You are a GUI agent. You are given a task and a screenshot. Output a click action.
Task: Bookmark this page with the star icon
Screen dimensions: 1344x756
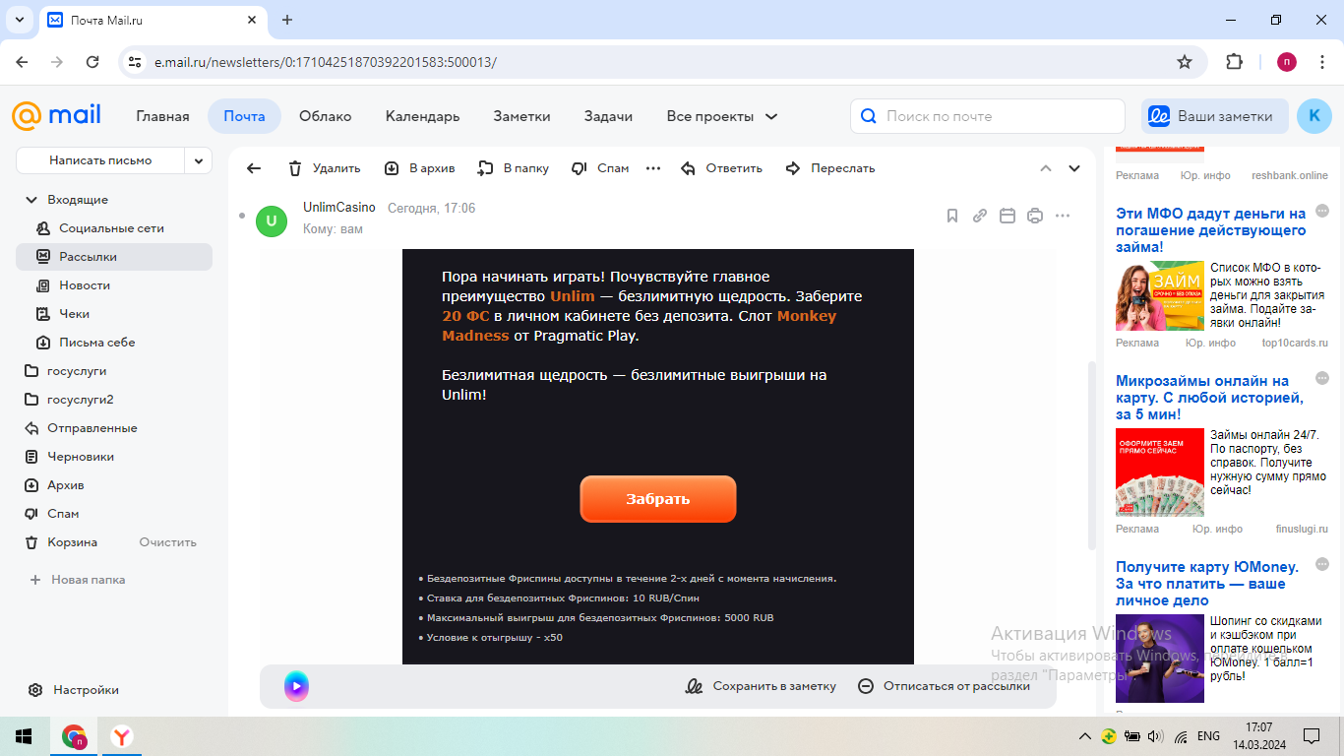pyautogui.click(x=1185, y=62)
